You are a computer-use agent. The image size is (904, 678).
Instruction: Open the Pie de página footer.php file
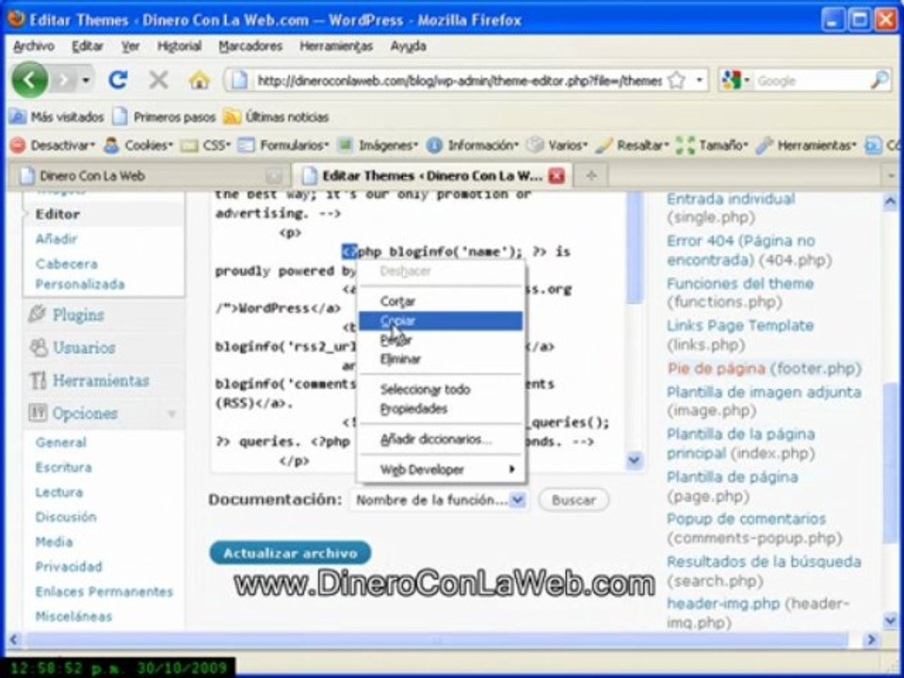pos(764,368)
